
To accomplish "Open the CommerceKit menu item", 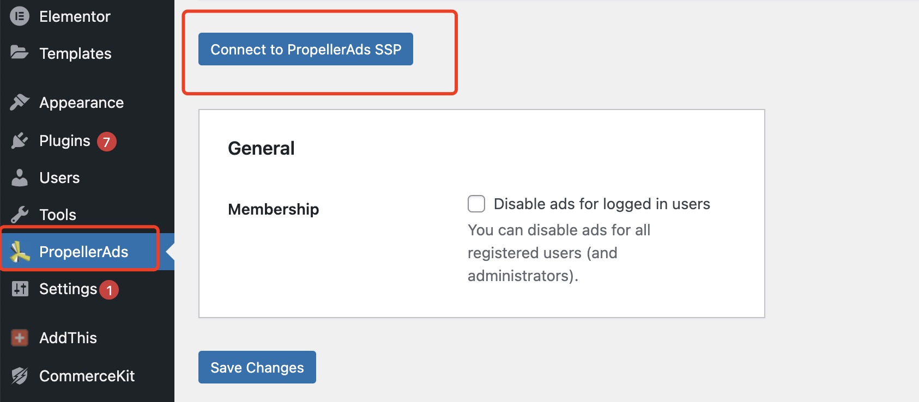I will 87,376.
